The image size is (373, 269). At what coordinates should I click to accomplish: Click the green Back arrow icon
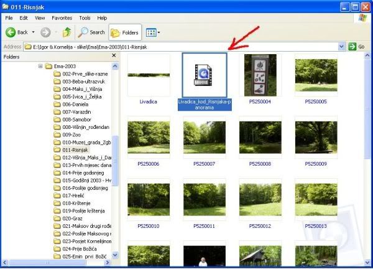tap(11, 32)
